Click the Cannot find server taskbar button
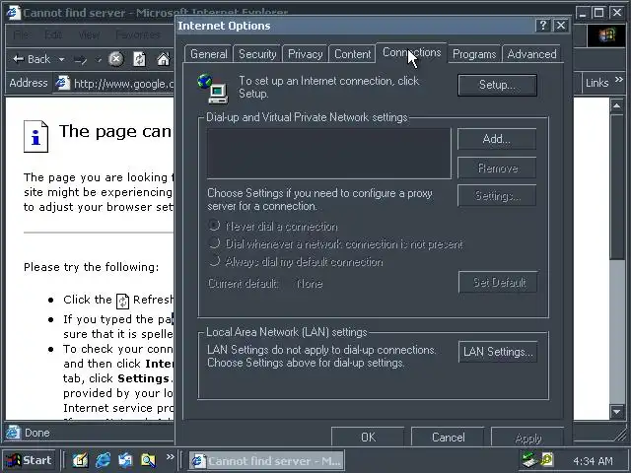Screen dimensions: 631x473 (x=266, y=460)
